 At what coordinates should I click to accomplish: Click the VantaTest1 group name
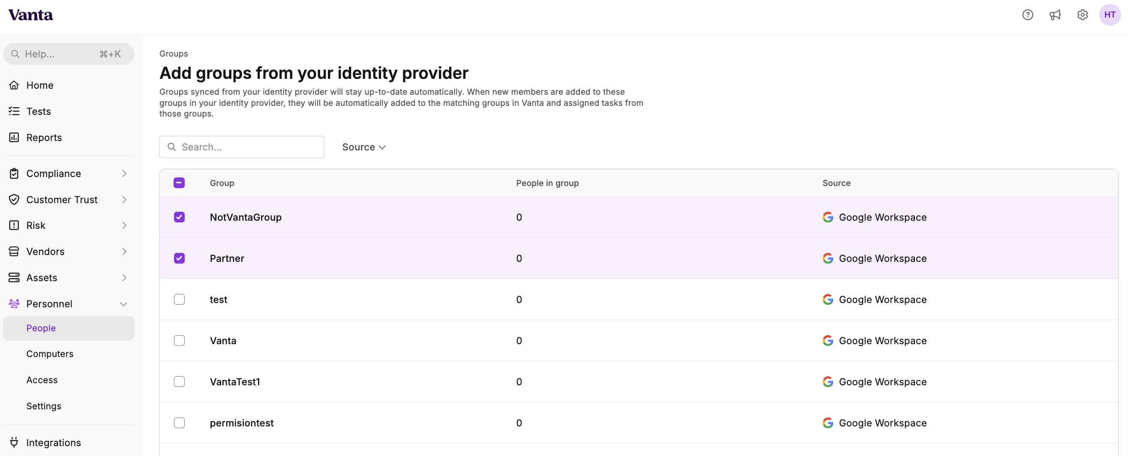[235, 382]
